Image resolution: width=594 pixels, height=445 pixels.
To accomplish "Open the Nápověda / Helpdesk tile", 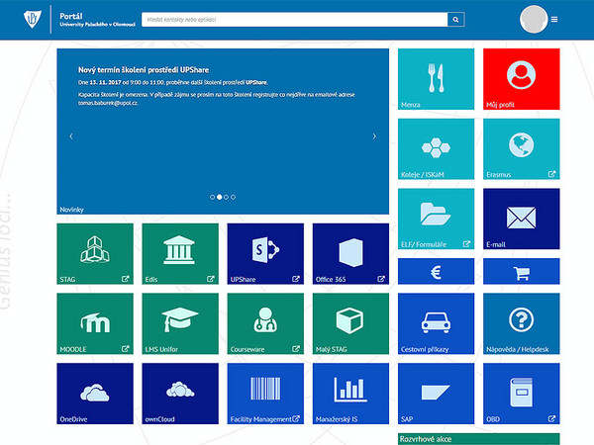I will coord(521,324).
